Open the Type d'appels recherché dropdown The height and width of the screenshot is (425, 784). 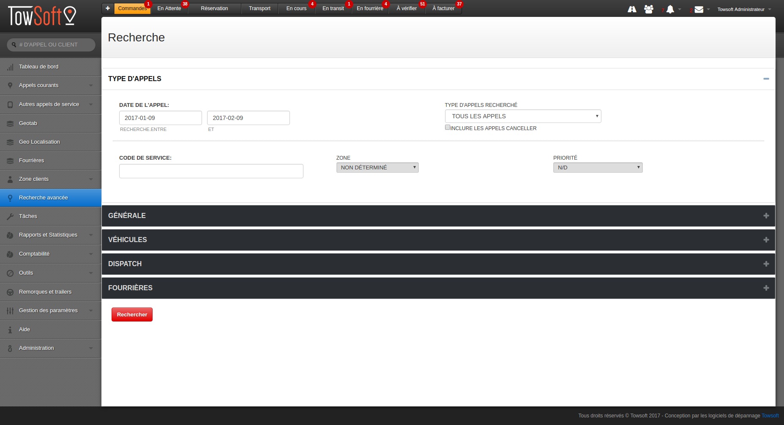click(x=523, y=116)
